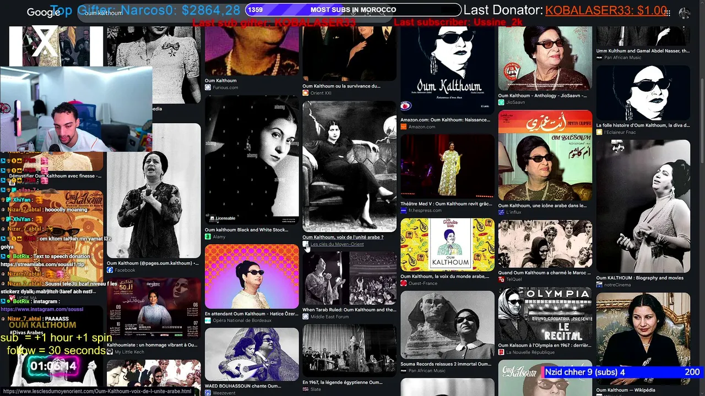Open the Google account avatar
705x396 pixels.
685,13
